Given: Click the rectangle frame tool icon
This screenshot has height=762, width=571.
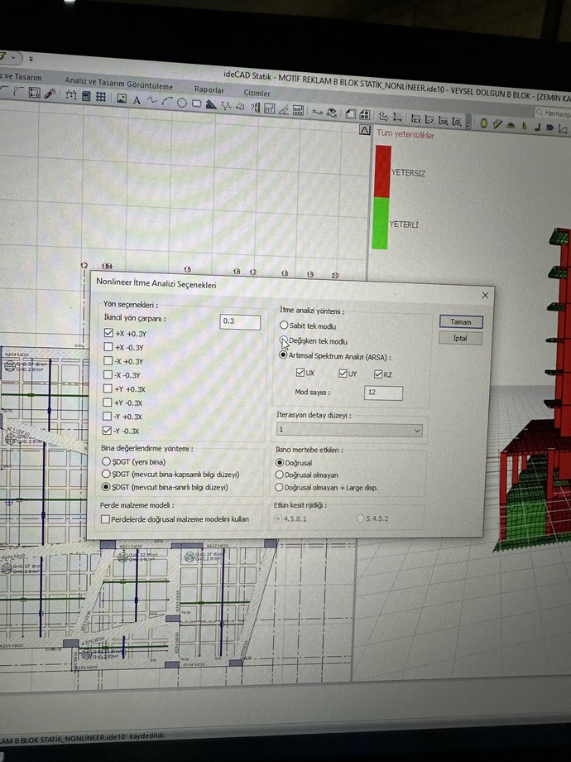Looking at the screenshot, I should pos(34,92).
